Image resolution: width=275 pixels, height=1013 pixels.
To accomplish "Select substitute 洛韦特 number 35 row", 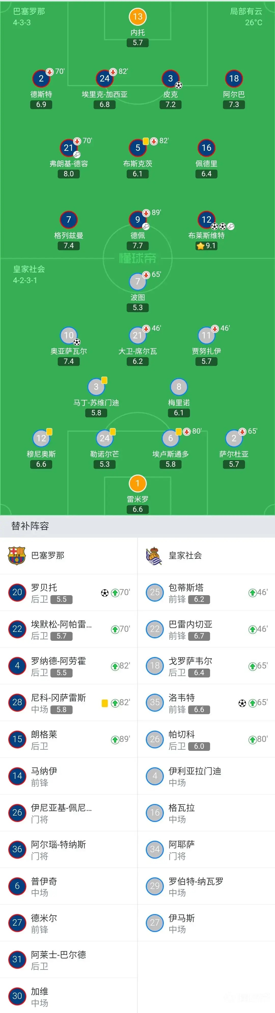I will pyautogui.click(x=206, y=703).
